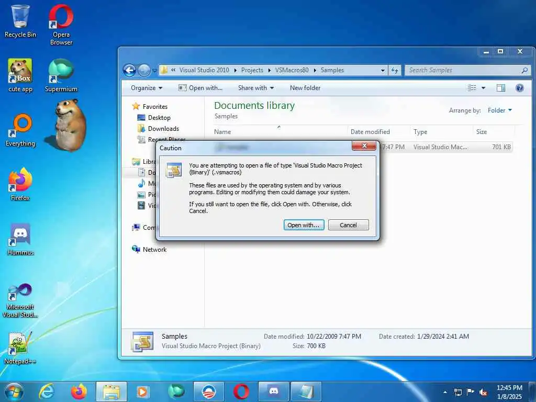Open the Everything search shortcut
536x402 pixels.
20,130
